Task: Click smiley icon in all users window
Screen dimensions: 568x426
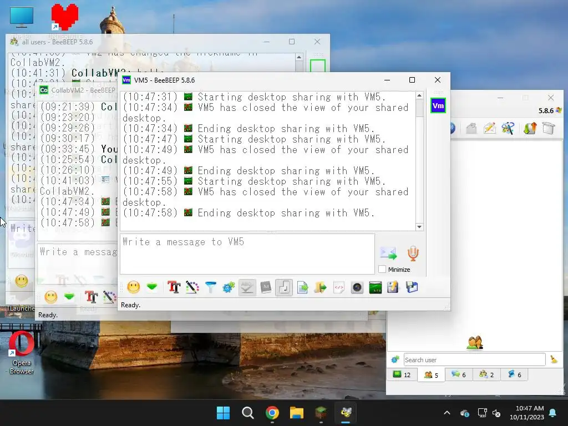Action: pos(22,281)
